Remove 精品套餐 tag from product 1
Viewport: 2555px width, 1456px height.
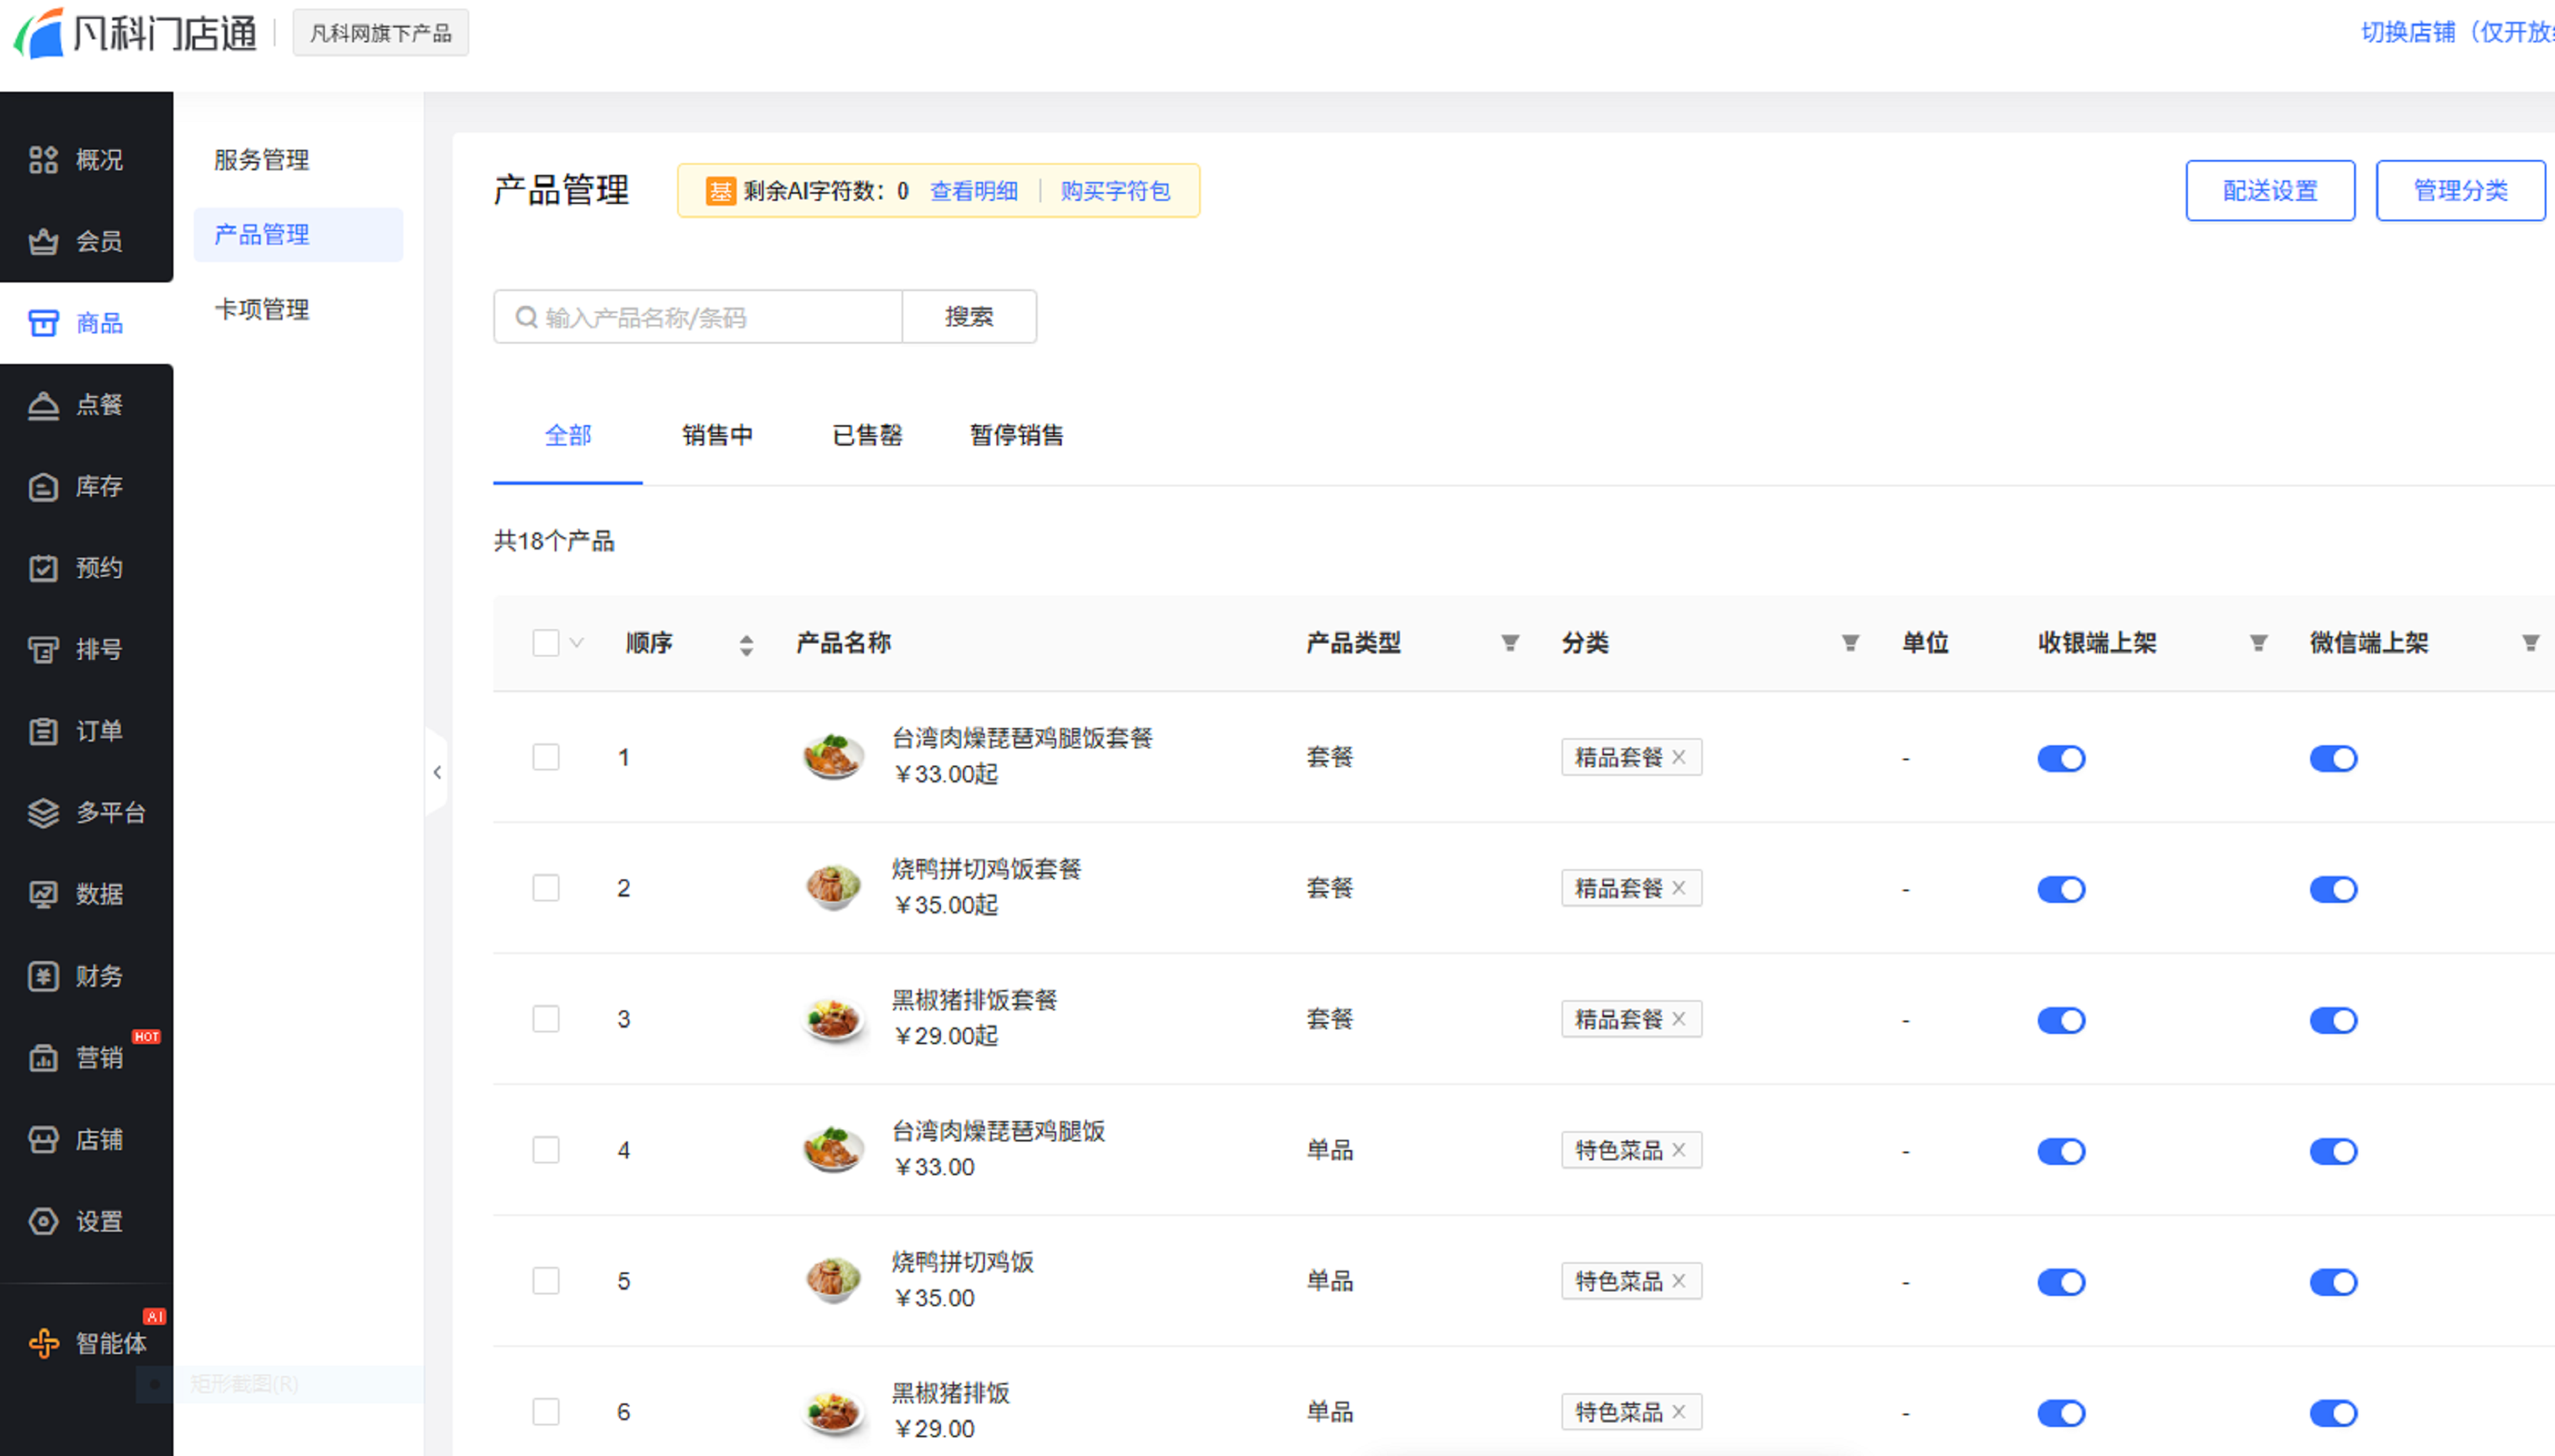[1678, 757]
